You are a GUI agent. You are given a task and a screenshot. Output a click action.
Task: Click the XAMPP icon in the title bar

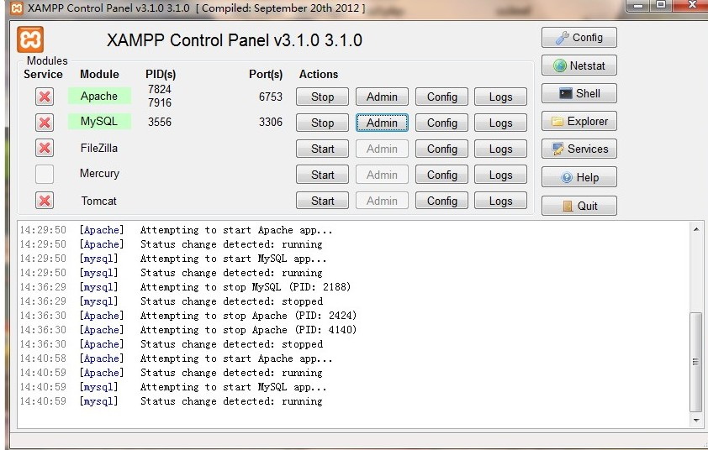point(16,8)
